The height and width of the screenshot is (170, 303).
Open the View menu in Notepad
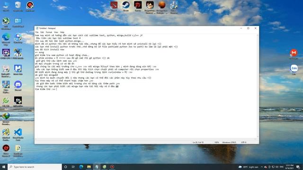tap(56, 32)
